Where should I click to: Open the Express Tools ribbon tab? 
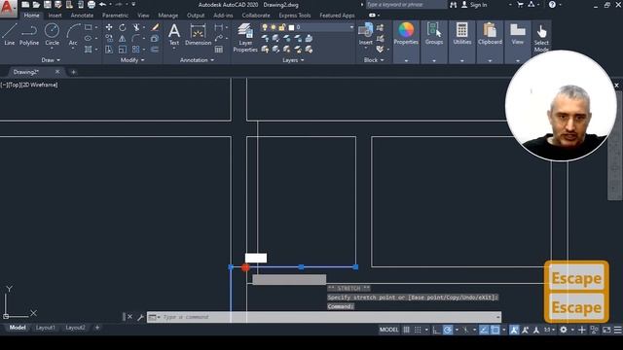294,16
